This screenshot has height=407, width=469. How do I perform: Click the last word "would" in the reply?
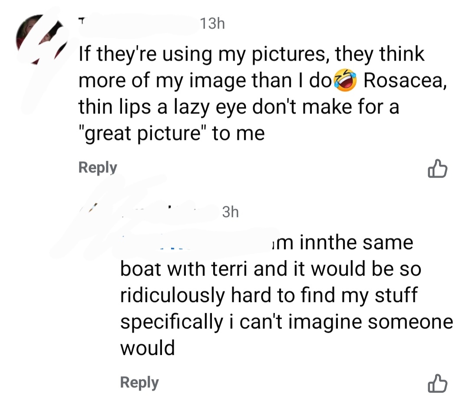pyautogui.click(x=147, y=348)
